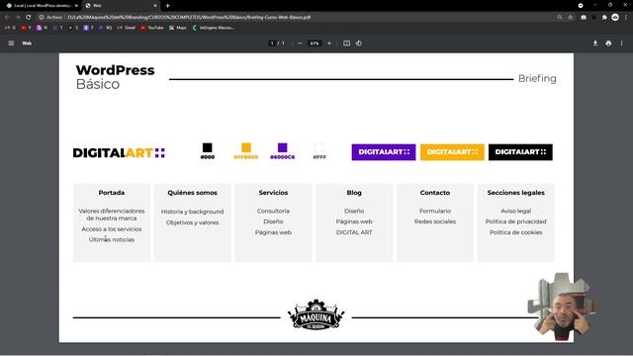Click the Quiénes somos heading
Viewport: 633px width, 356px height.
pyautogui.click(x=192, y=193)
